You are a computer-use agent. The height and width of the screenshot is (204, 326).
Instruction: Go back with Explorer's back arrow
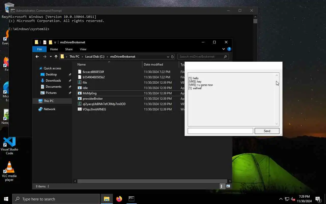37,57
